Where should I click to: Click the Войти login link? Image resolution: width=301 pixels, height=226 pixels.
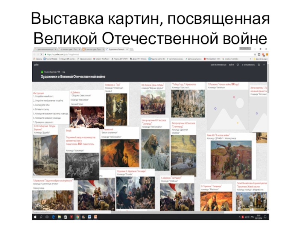pyautogui.click(x=231, y=65)
